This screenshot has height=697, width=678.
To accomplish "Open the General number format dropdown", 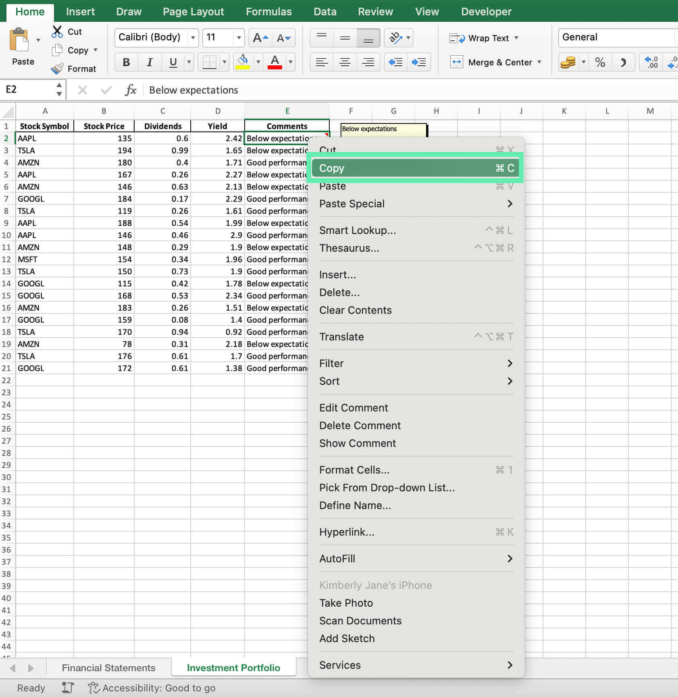I will [618, 38].
